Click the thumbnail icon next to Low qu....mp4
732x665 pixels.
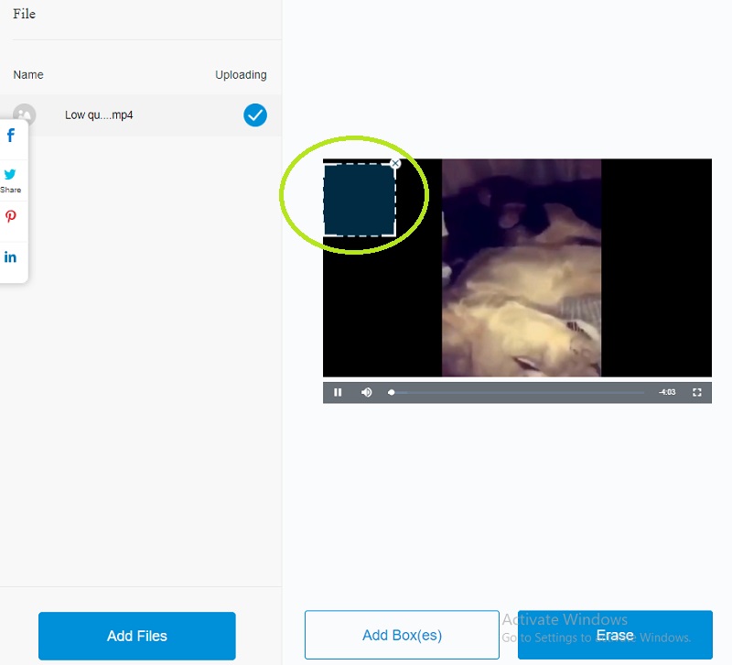tap(25, 115)
